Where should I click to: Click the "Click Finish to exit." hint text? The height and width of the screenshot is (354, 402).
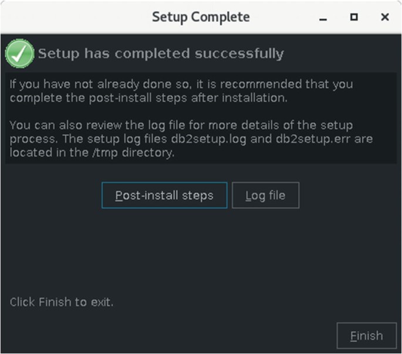(x=62, y=302)
